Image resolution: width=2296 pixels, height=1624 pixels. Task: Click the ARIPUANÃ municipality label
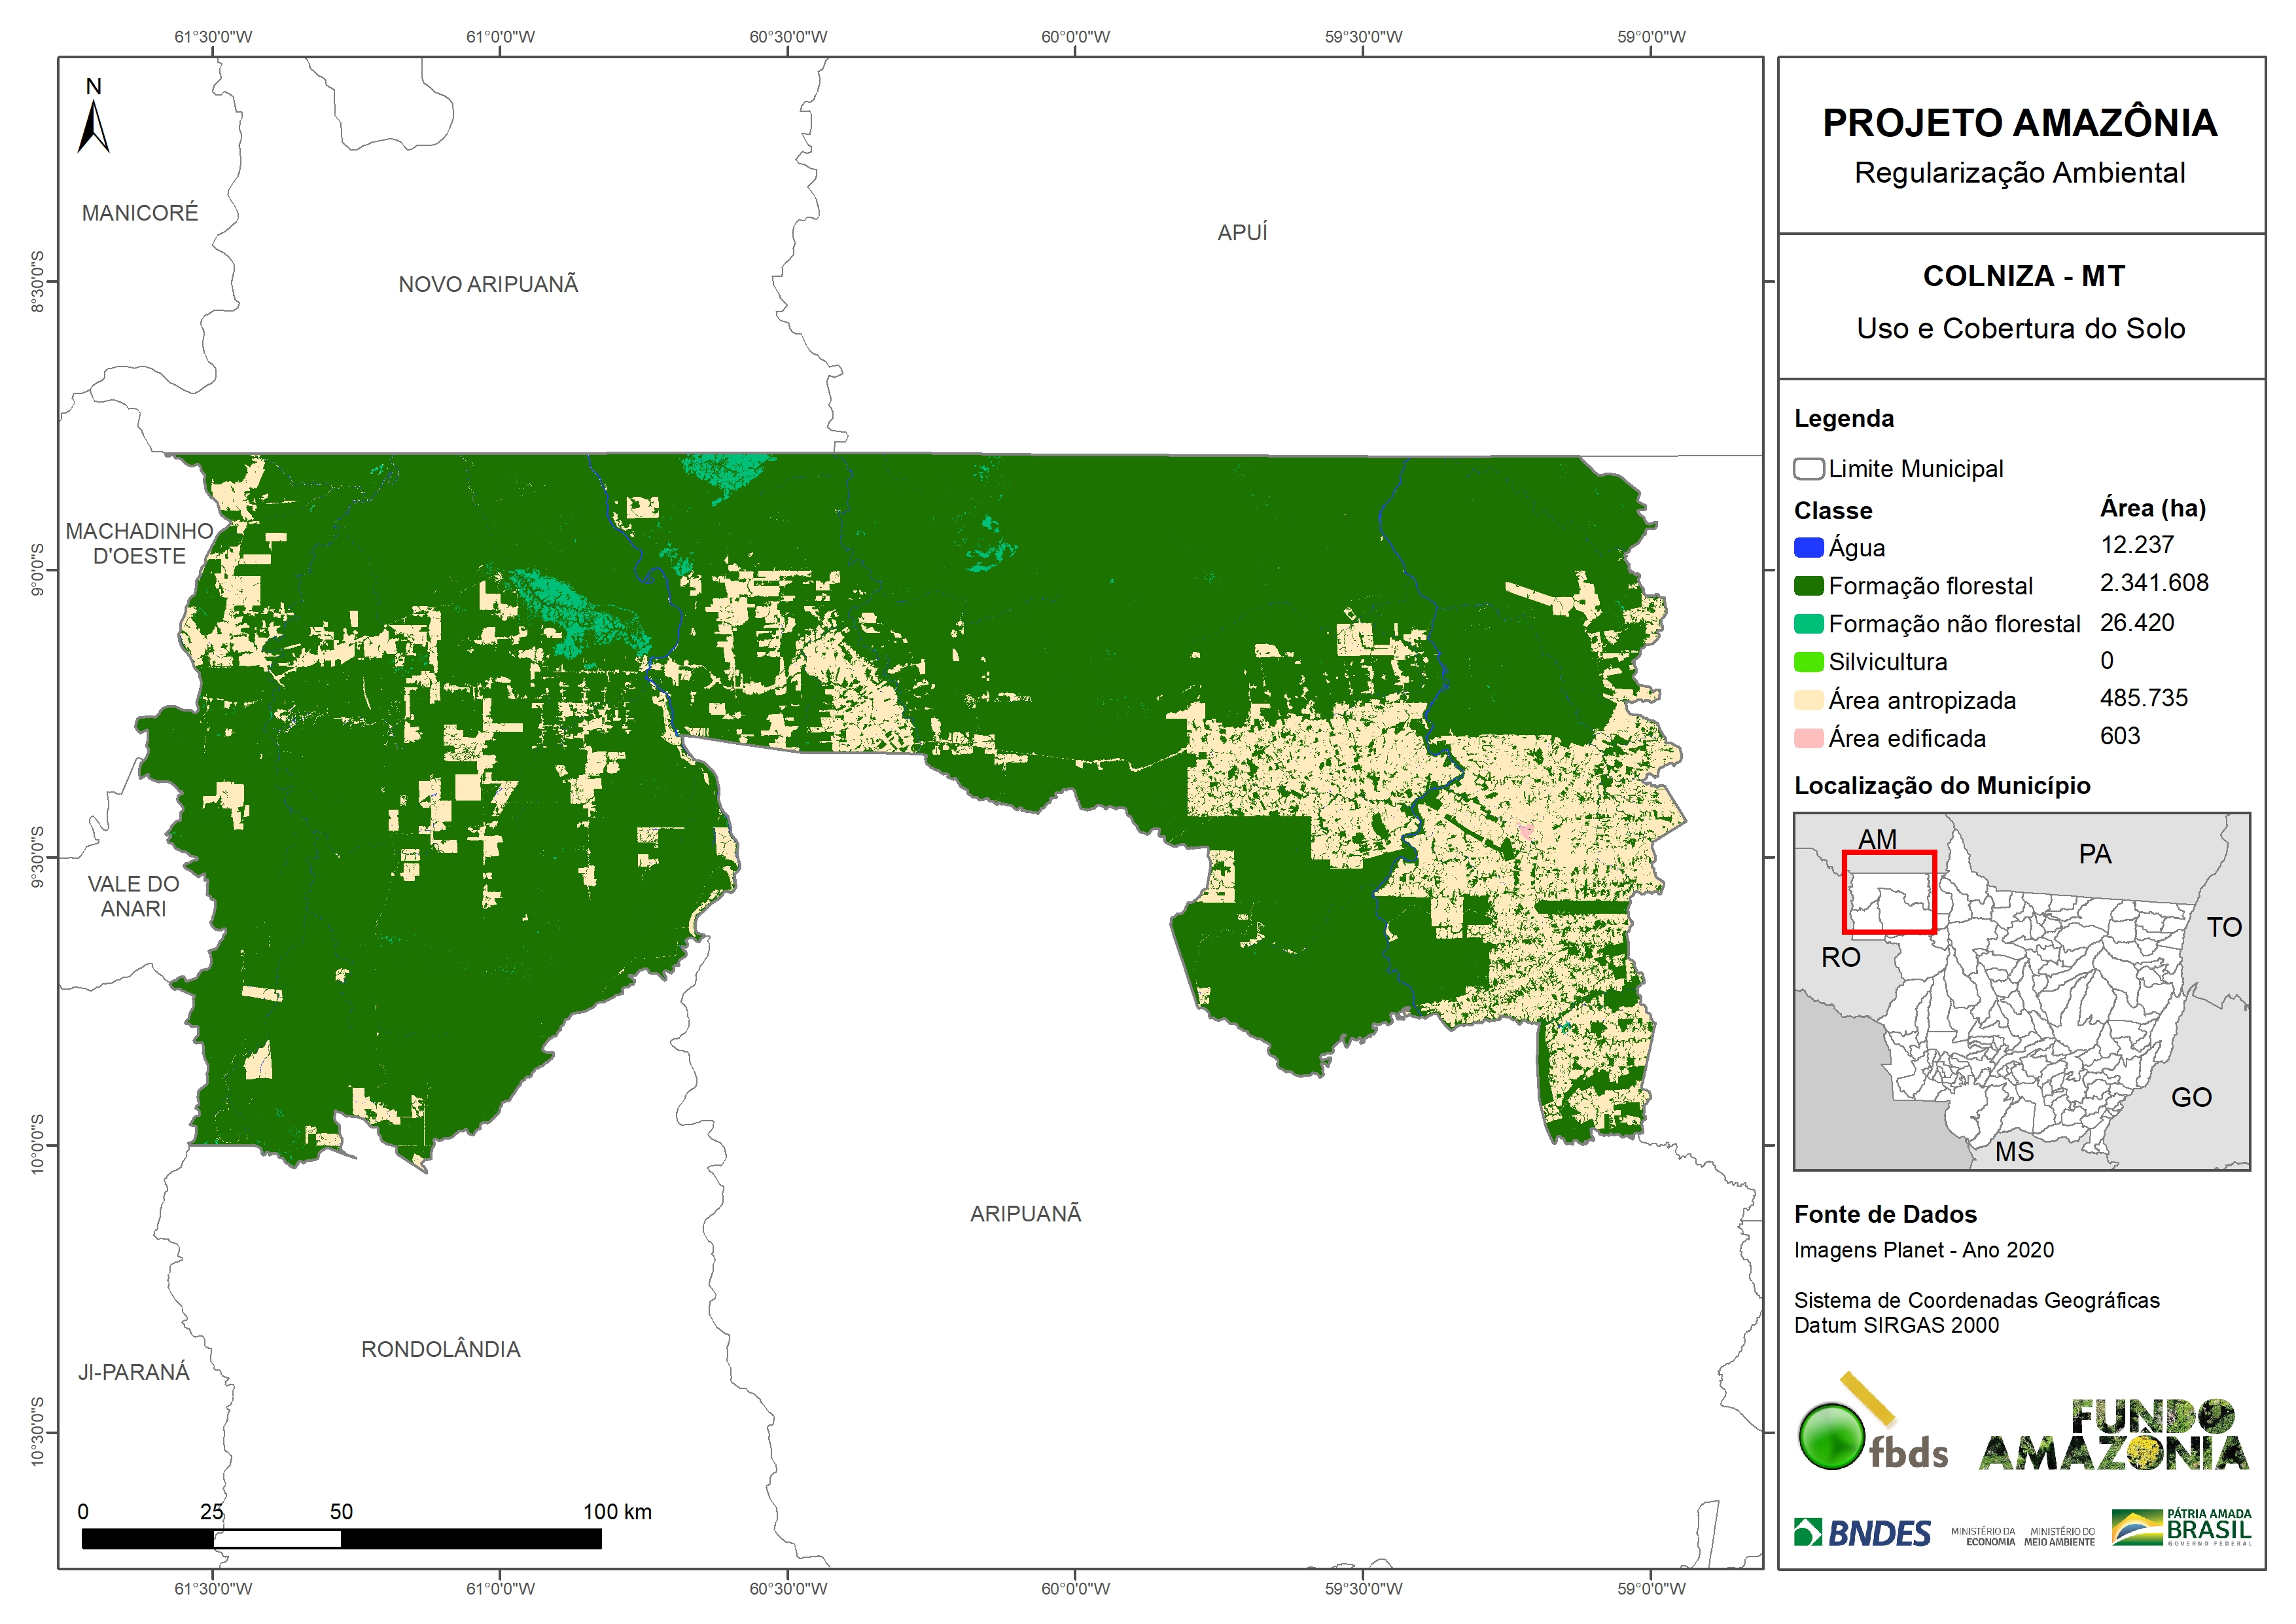pos(1025,1214)
